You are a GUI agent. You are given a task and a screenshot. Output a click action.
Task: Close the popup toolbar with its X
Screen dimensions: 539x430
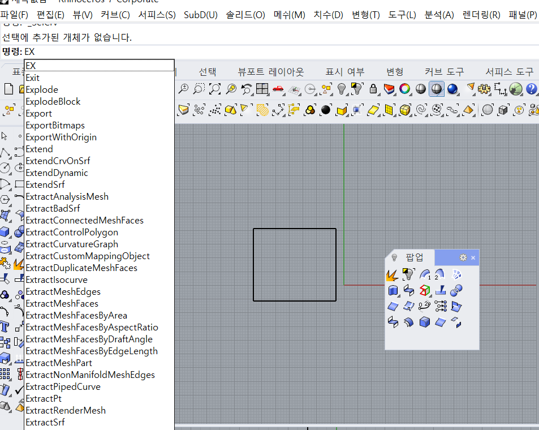click(x=473, y=257)
